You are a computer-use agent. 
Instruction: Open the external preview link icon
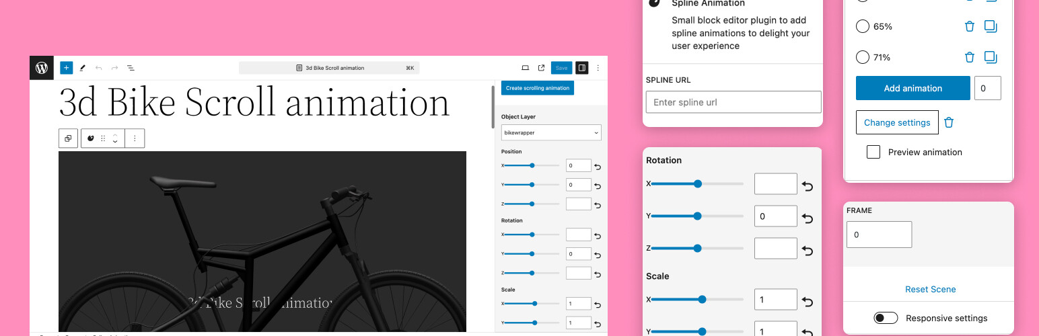[x=542, y=68]
